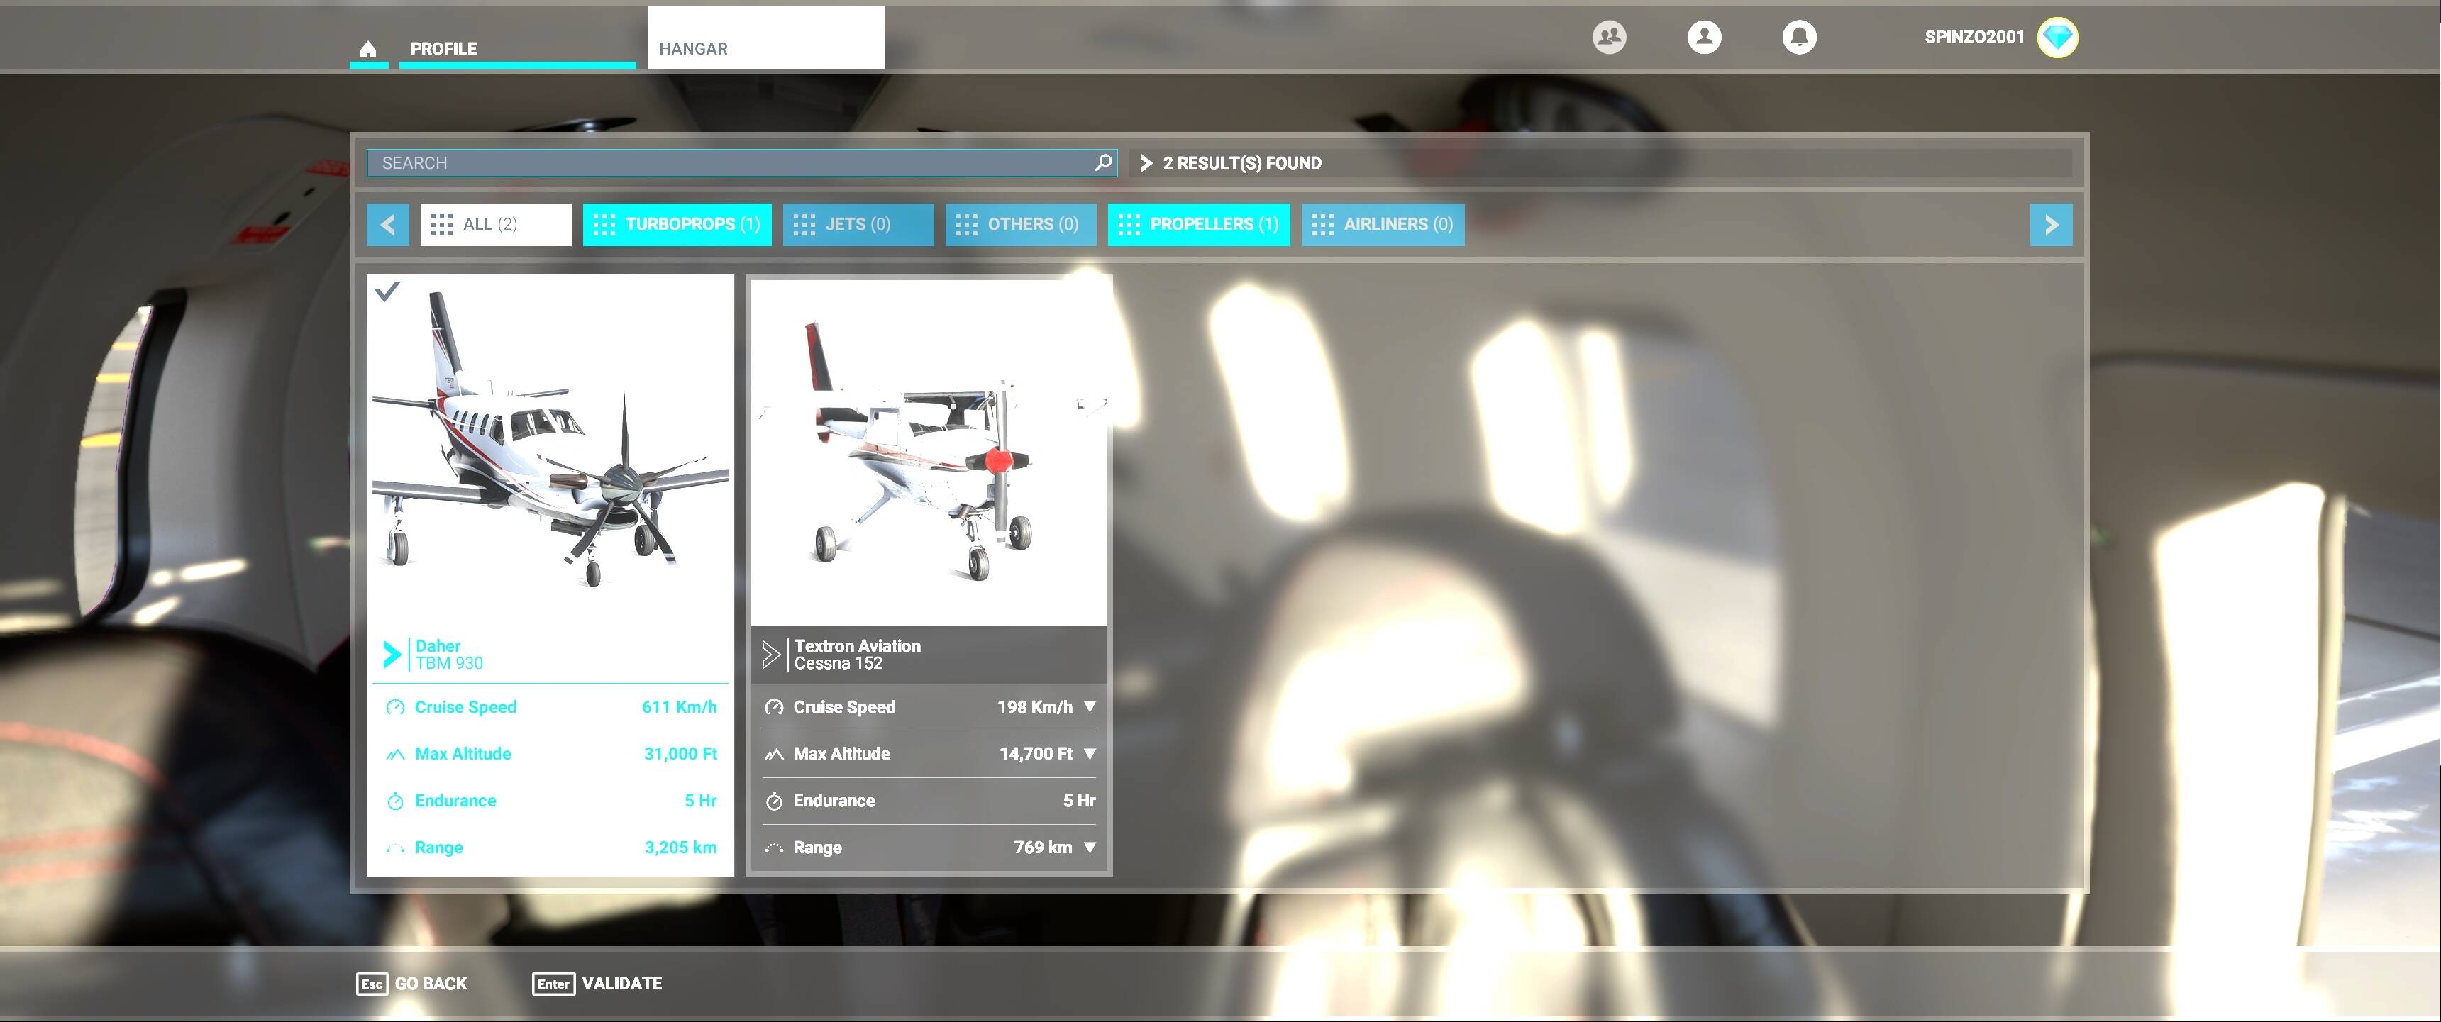Switch to the HANGAR tab
The image size is (2441, 1022).
point(765,38)
